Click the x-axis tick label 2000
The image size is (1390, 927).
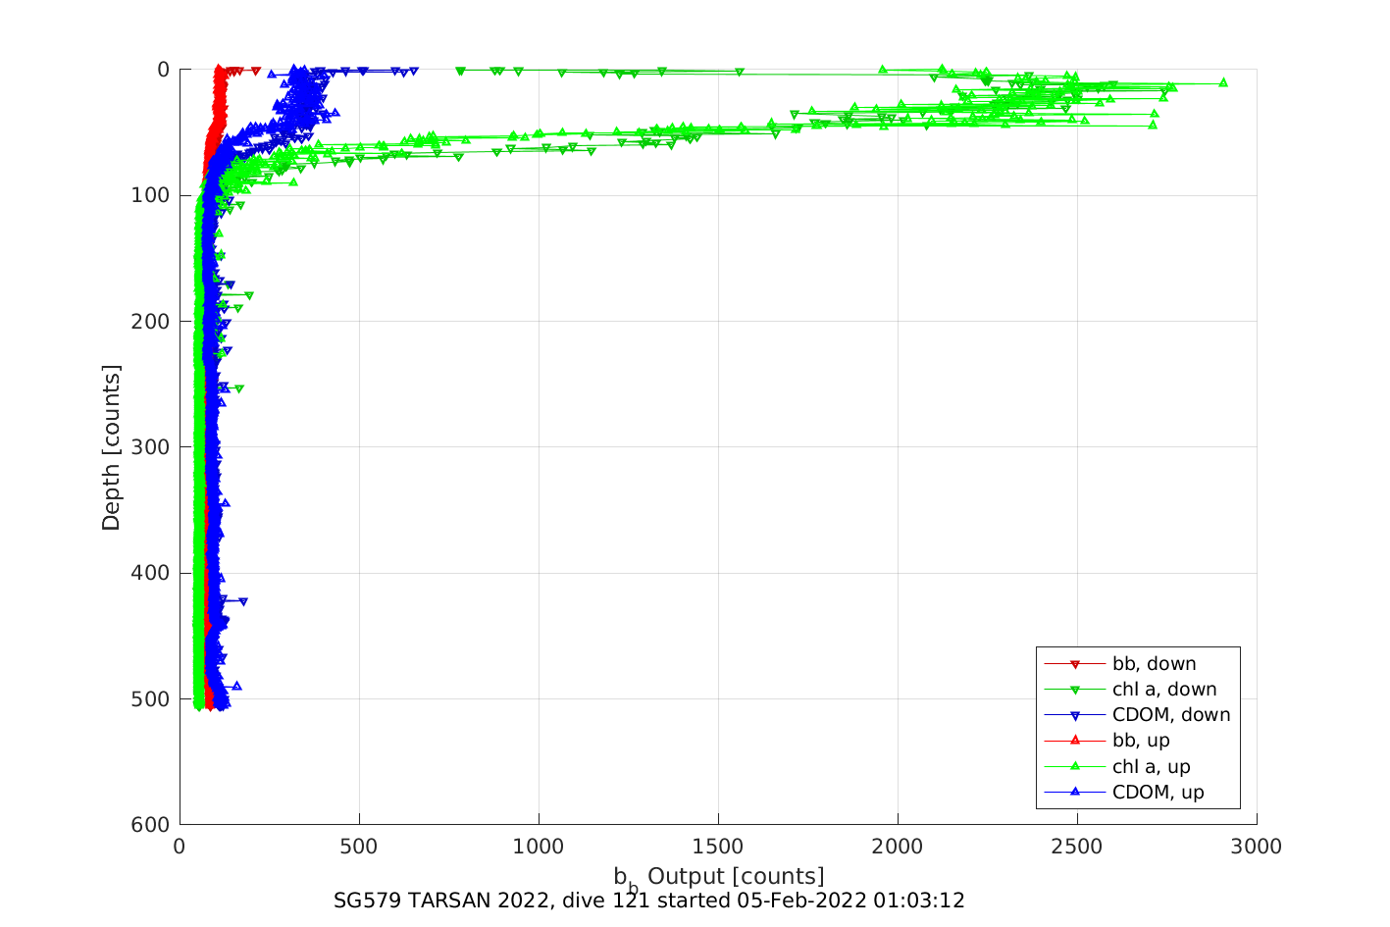click(898, 848)
